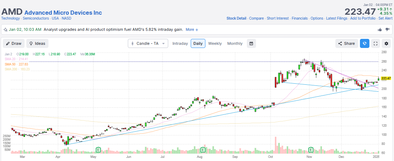The height and width of the screenshot is (161, 394).
Task: Share the chart
Action: 347,43
